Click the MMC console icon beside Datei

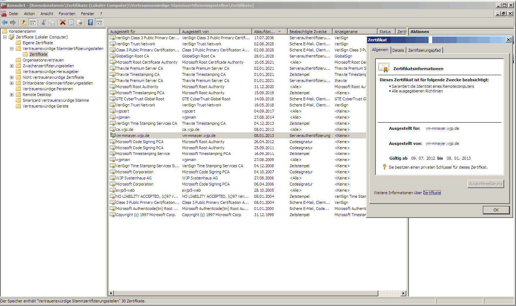[4, 14]
